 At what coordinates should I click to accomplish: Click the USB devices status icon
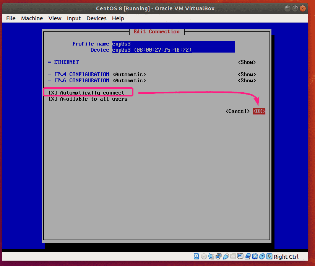coord(226,256)
